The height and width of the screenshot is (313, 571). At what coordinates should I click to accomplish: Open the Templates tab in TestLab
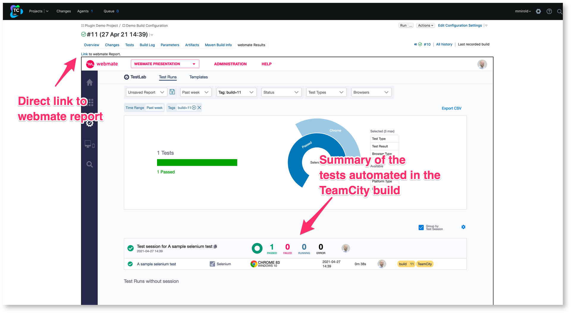pos(199,77)
